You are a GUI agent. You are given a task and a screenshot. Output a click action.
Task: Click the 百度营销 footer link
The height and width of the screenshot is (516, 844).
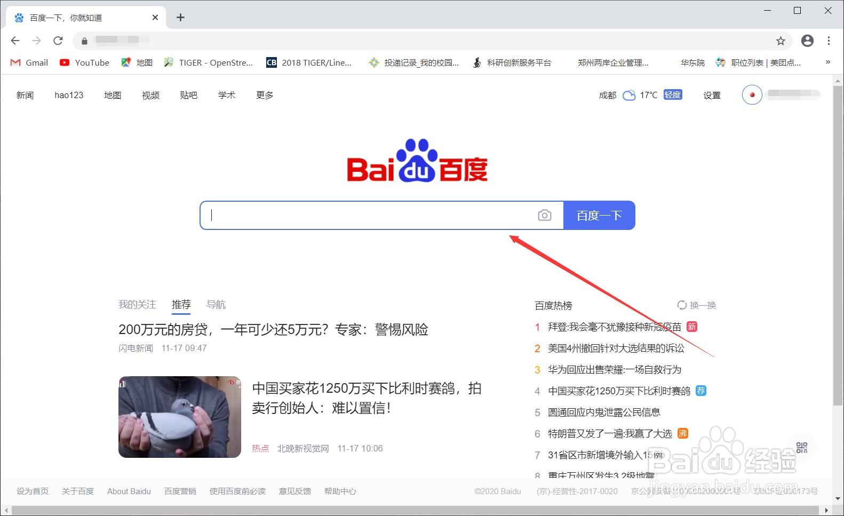click(180, 491)
